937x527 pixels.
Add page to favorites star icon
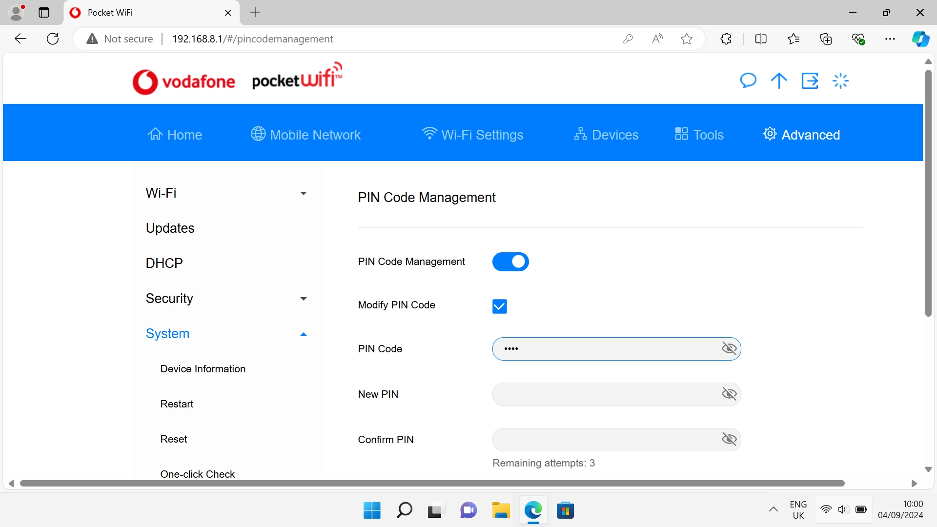[x=687, y=39]
